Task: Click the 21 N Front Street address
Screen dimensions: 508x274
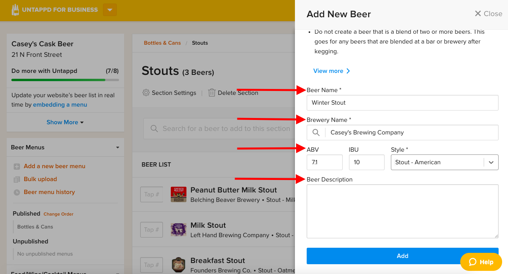Action: pos(37,55)
